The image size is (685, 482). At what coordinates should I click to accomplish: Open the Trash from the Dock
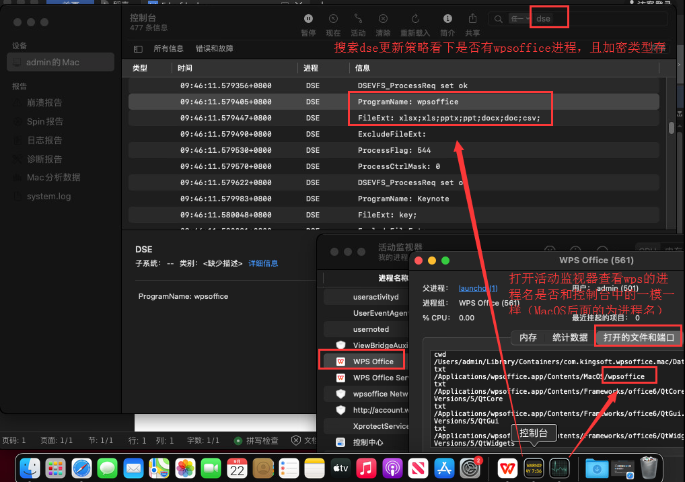pos(648,468)
